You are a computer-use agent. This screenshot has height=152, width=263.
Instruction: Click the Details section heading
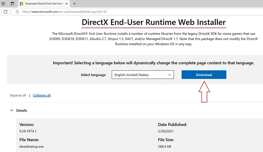pos(22,110)
